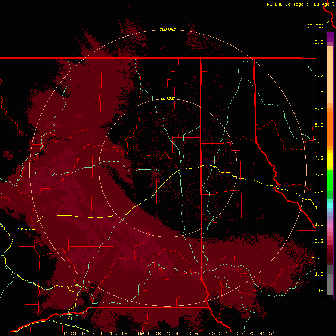This screenshot has width=336, height=336.
Task: Click the "9.8" legend value
Action: click(319, 42)
